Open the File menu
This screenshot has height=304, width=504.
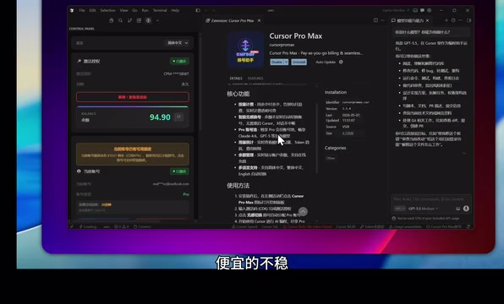(82, 10)
